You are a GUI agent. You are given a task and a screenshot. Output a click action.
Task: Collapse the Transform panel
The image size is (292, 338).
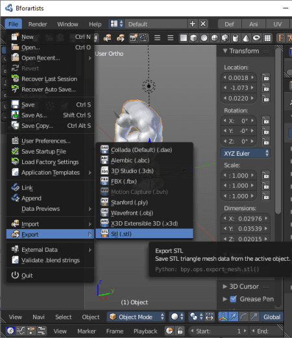(225, 51)
